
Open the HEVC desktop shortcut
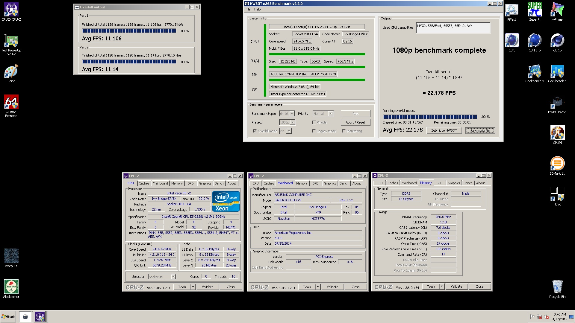coord(557,197)
